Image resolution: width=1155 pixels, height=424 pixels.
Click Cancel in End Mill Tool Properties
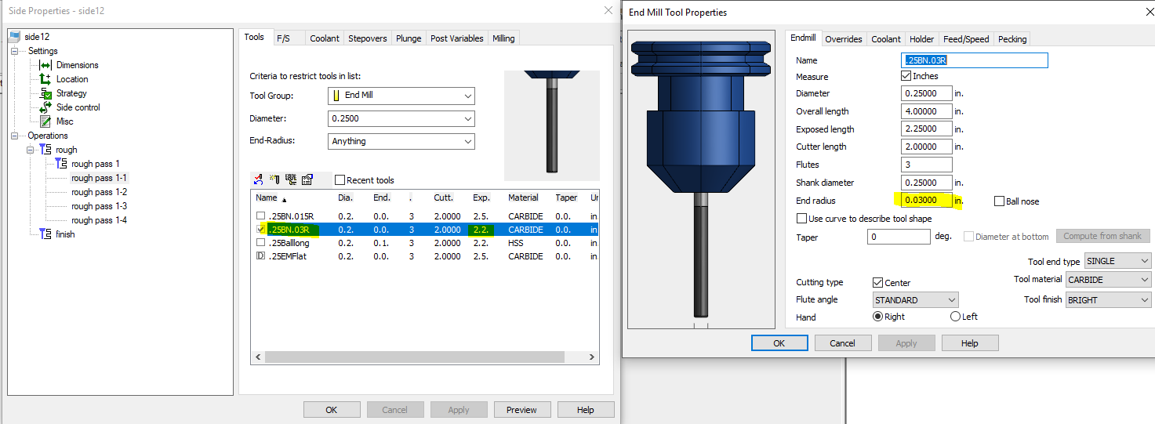pyautogui.click(x=843, y=342)
